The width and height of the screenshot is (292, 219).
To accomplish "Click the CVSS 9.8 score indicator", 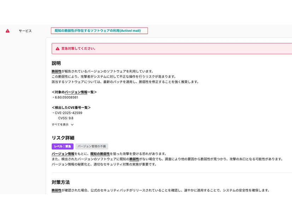I will point(66,118).
